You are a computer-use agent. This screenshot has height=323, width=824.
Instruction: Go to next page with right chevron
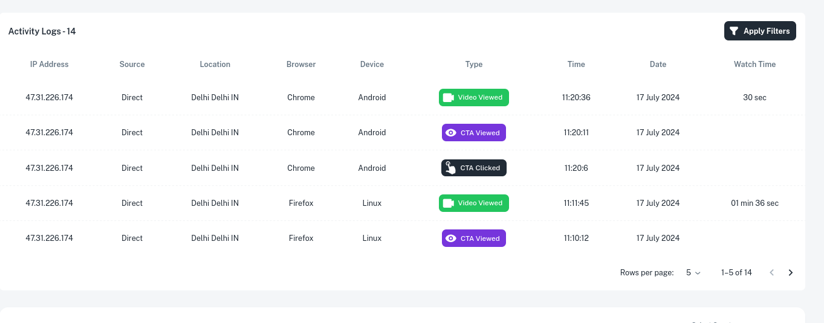click(791, 273)
